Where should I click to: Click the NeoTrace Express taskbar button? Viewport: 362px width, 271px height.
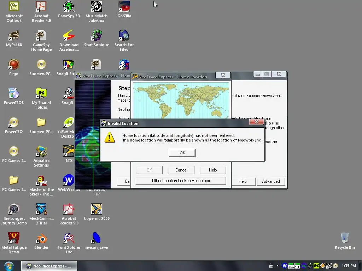(x=49, y=266)
